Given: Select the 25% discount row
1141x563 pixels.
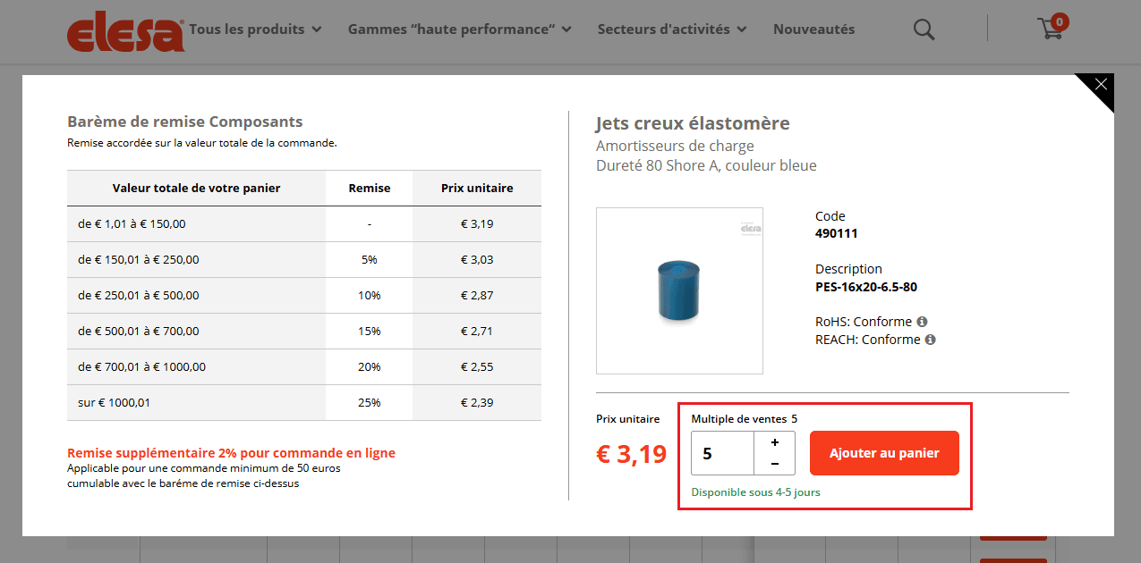Looking at the screenshot, I should point(304,402).
